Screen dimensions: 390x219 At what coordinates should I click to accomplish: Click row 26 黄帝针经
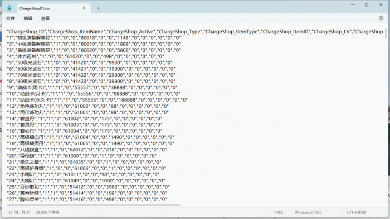pos(87,193)
